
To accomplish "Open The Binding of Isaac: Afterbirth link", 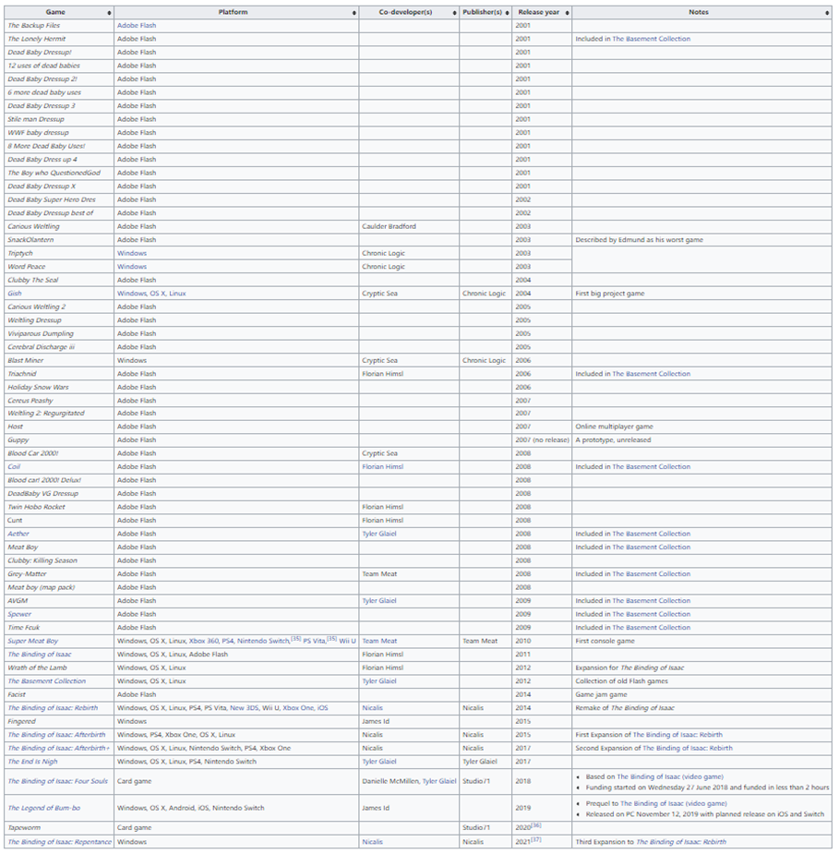I will coord(56,735).
